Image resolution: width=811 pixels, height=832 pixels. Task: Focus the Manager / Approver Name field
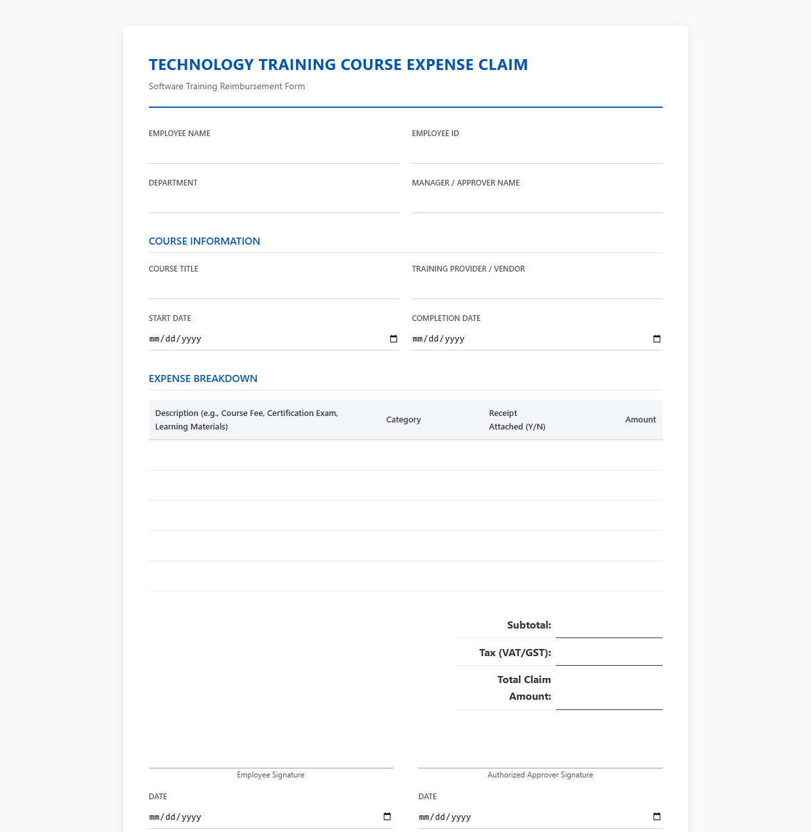point(537,202)
